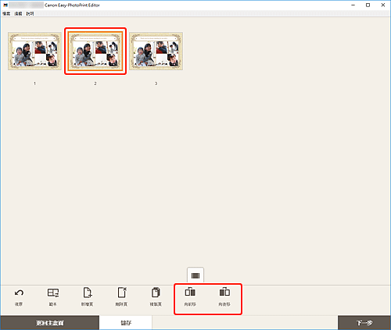Proceed with the 下一步 (Next) button
The image size is (391, 330).
coord(364,323)
